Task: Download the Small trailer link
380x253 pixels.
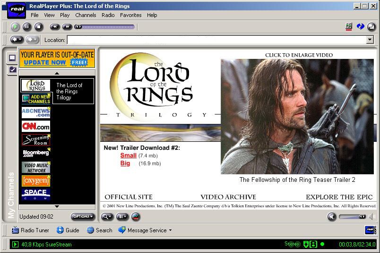Action: (x=128, y=155)
